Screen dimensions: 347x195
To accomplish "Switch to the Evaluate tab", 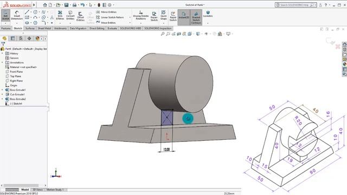I will 112,28.
